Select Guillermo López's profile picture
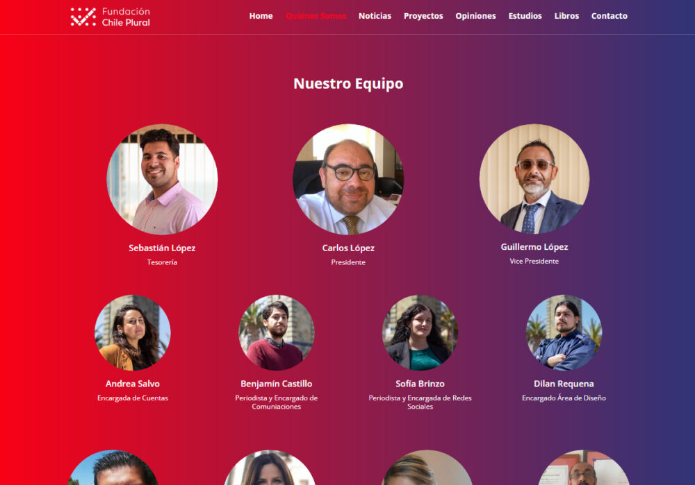Image resolution: width=695 pixels, height=485 pixels. pyautogui.click(x=534, y=179)
